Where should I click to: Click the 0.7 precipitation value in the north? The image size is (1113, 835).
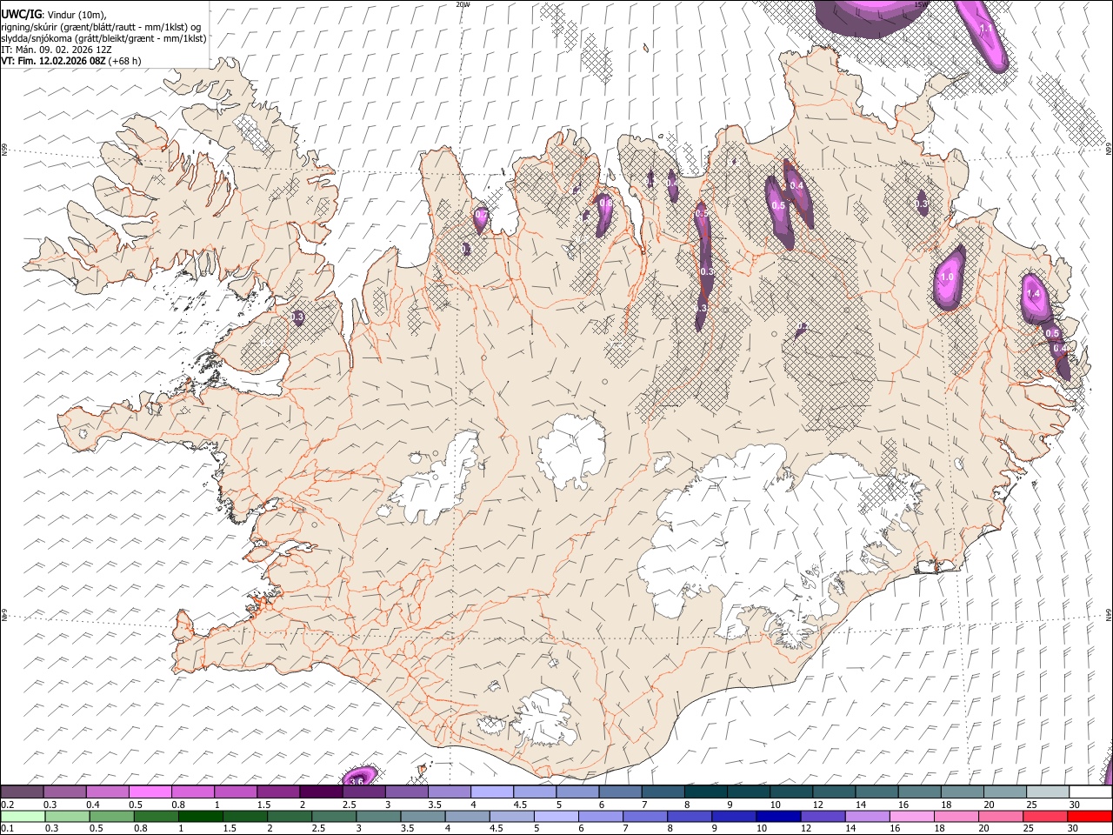[481, 215]
